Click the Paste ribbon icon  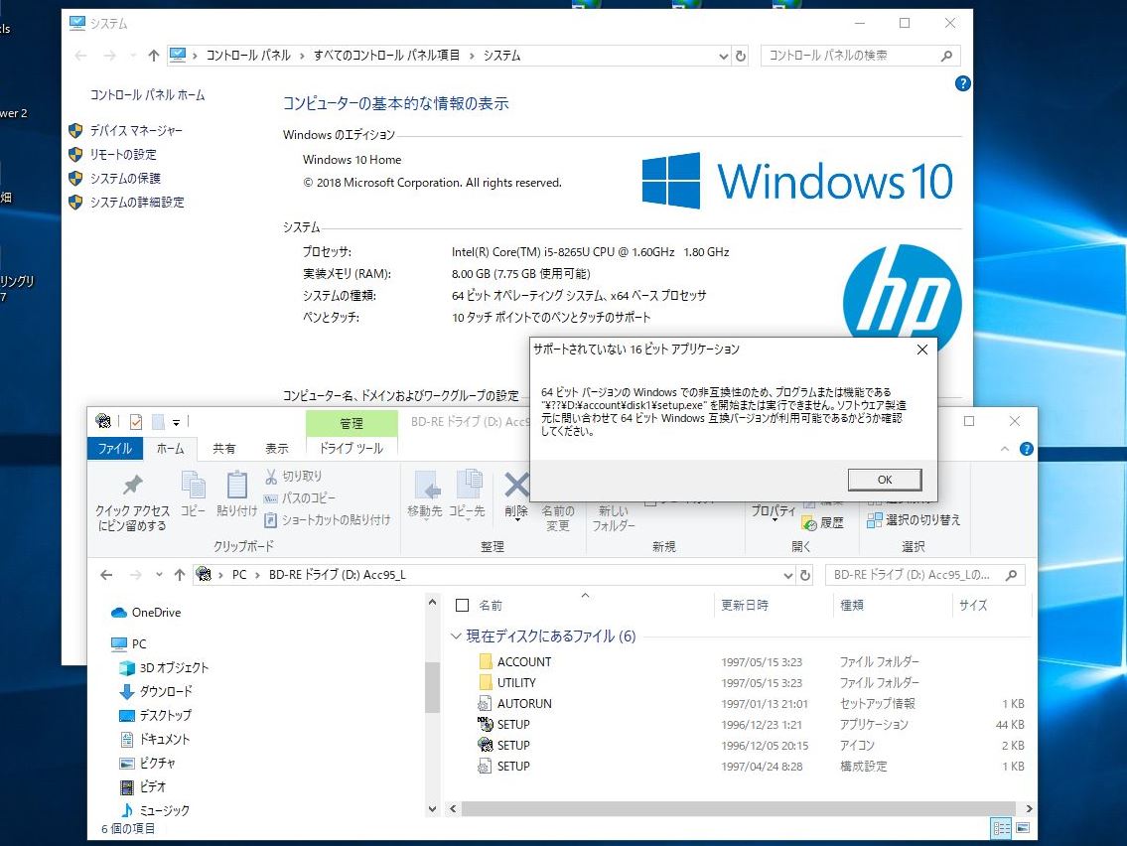[x=237, y=494]
